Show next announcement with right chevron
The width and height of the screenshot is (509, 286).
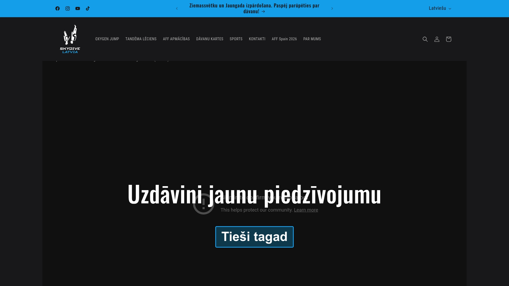(x=332, y=8)
